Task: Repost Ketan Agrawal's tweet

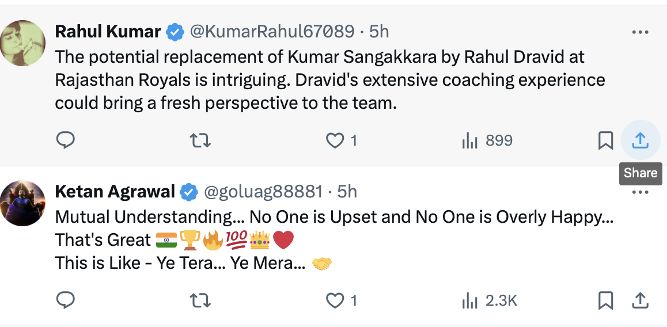Action: pyautogui.click(x=200, y=300)
